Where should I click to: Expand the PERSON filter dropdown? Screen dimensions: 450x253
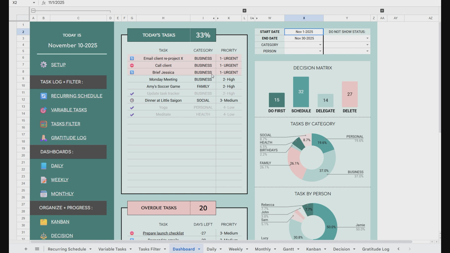pyautogui.click(x=320, y=51)
